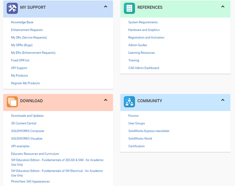Open Enhancement Requests
The image size is (235, 186).
click(x=27, y=30)
